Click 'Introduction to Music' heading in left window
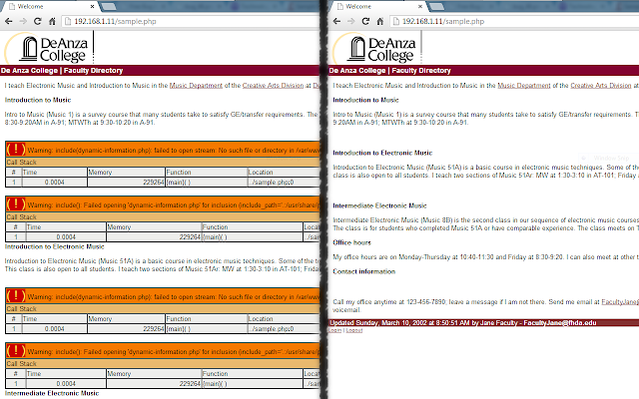Screen dimensions: 639x399 tap(38, 100)
